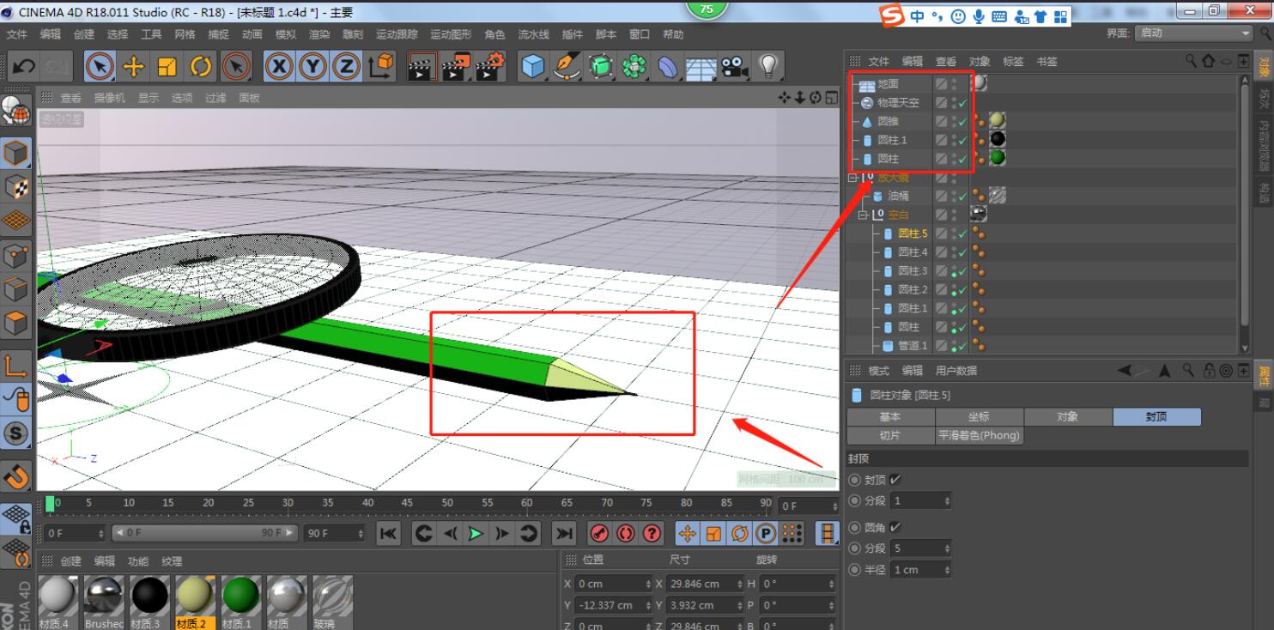The height and width of the screenshot is (630, 1274).
Task: Enable Model mode in left toolbar
Action: tap(17, 153)
